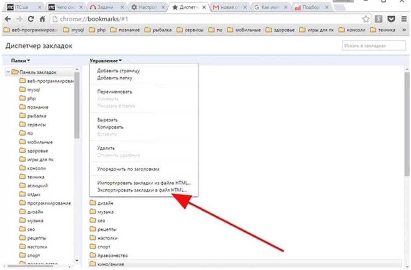Collapse the 'Управление' dropdown menu
Screen dimensions: 411x270
coord(106,61)
